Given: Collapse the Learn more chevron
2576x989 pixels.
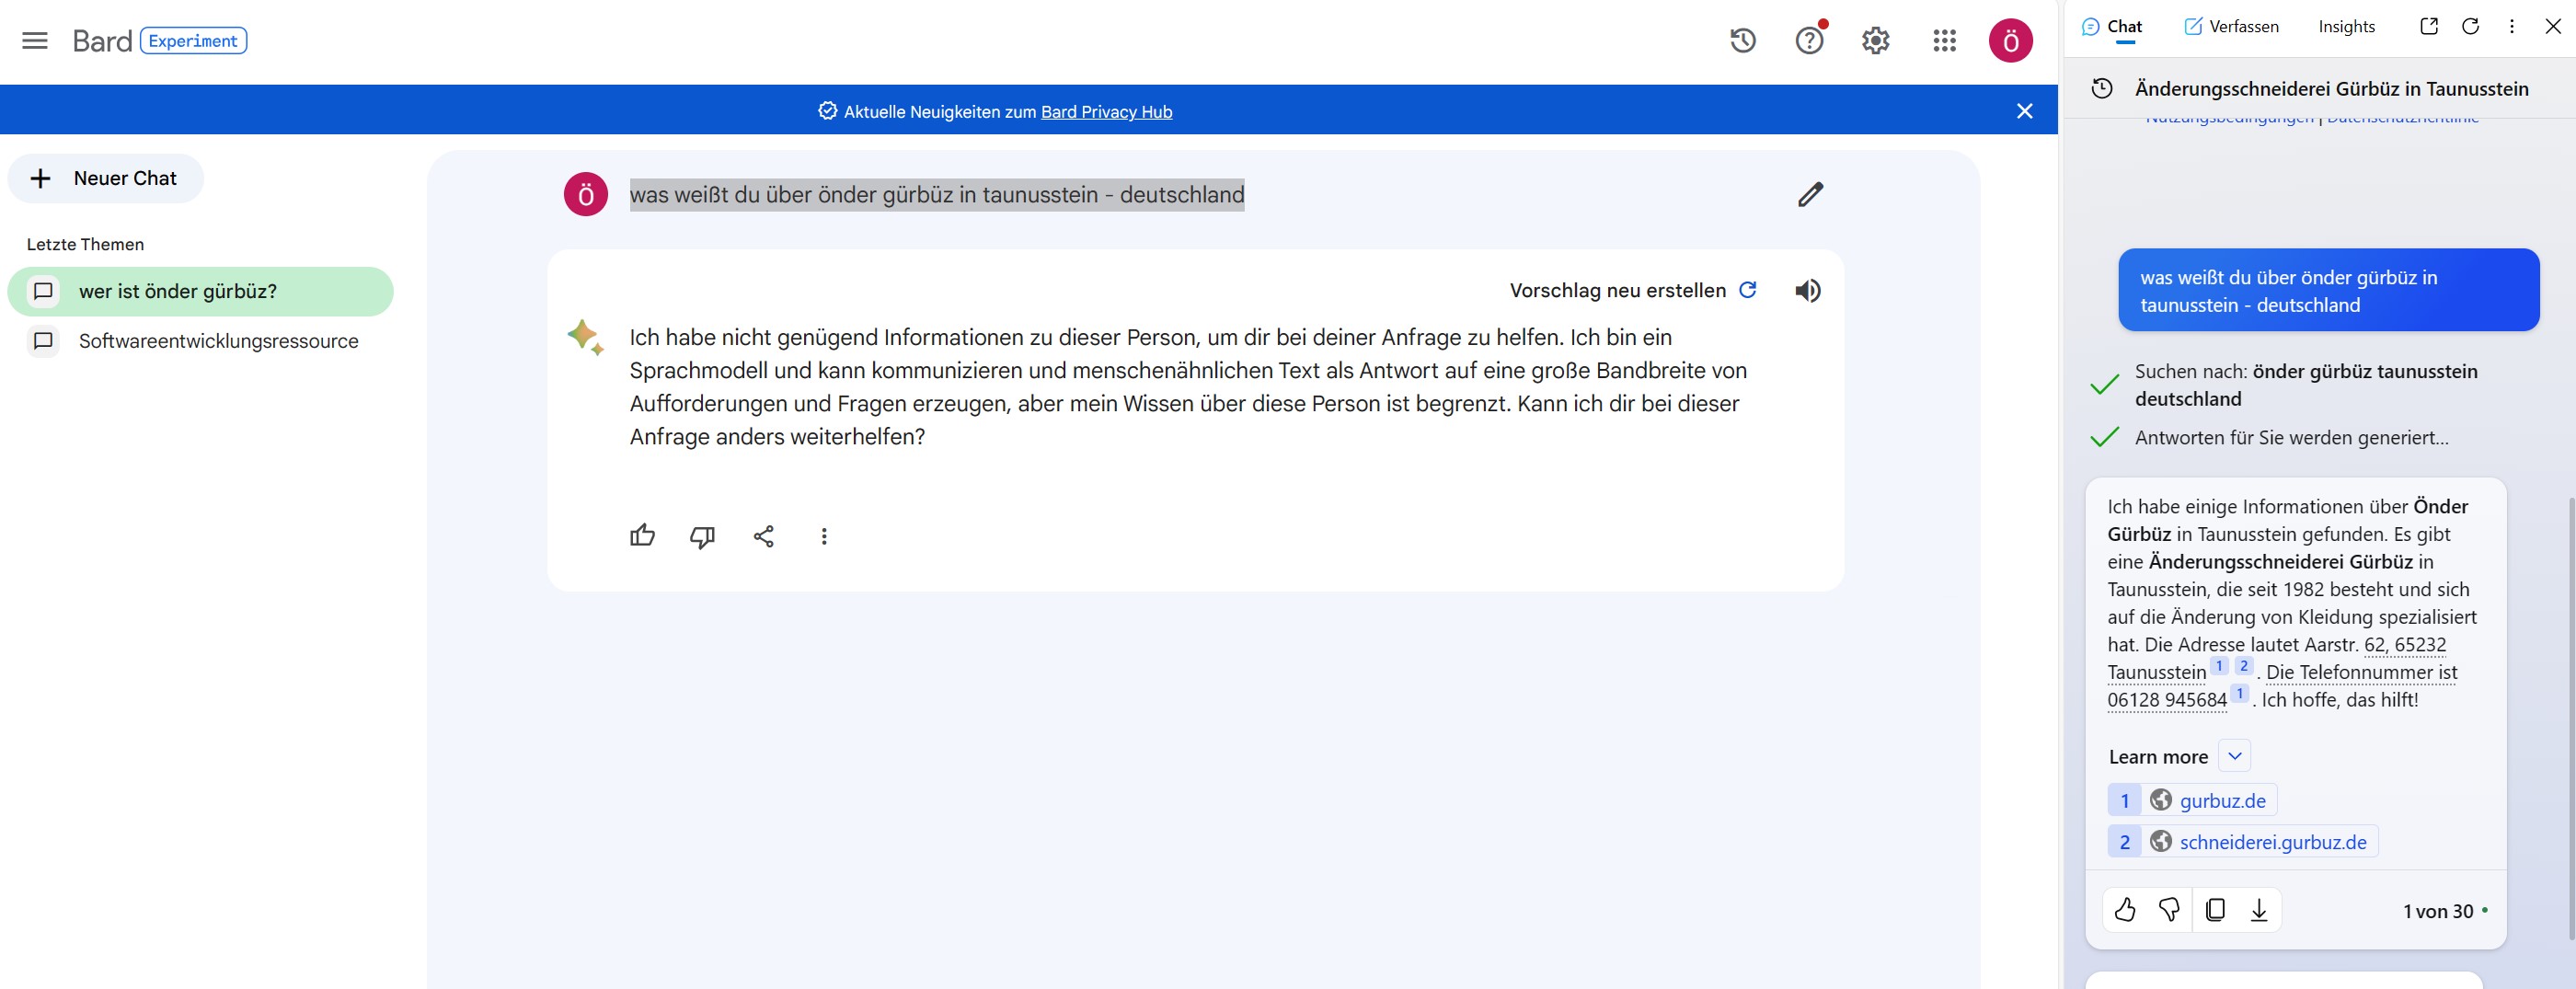Looking at the screenshot, I should pyautogui.click(x=2234, y=756).
